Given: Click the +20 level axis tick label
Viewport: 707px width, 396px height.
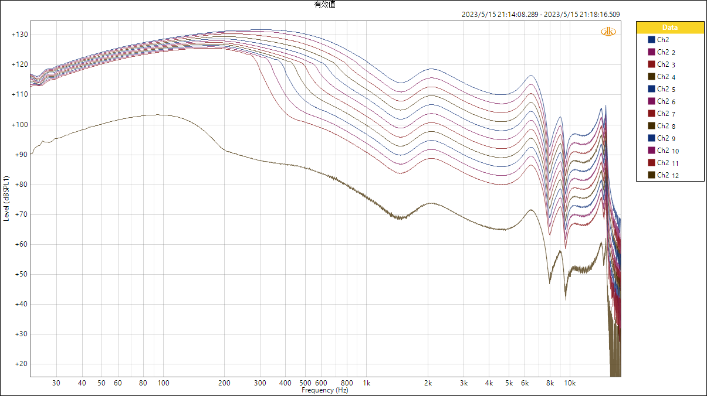Looking at the screenshot, I should coord(21,364).
